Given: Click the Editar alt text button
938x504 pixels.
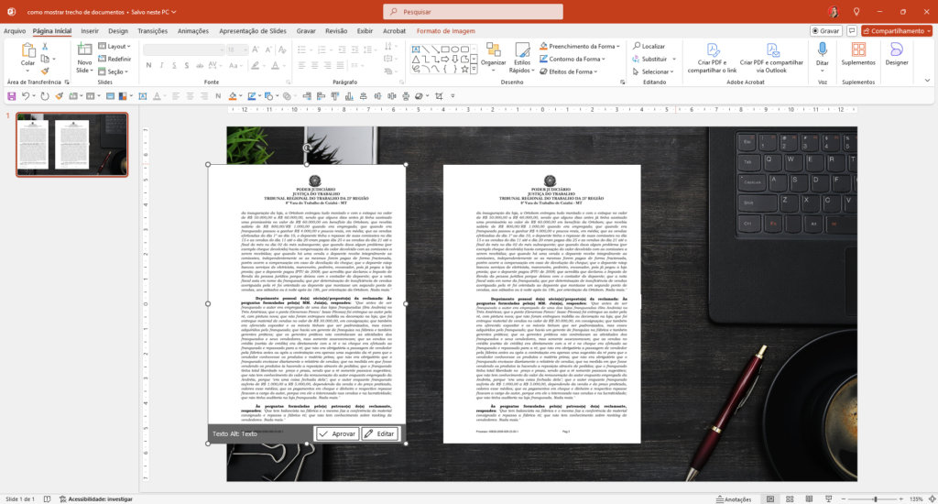Looking at the screenshot, I should (x=380, y=433).
